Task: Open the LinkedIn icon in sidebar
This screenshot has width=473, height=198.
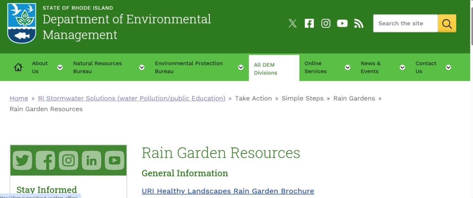Action: 91,161
